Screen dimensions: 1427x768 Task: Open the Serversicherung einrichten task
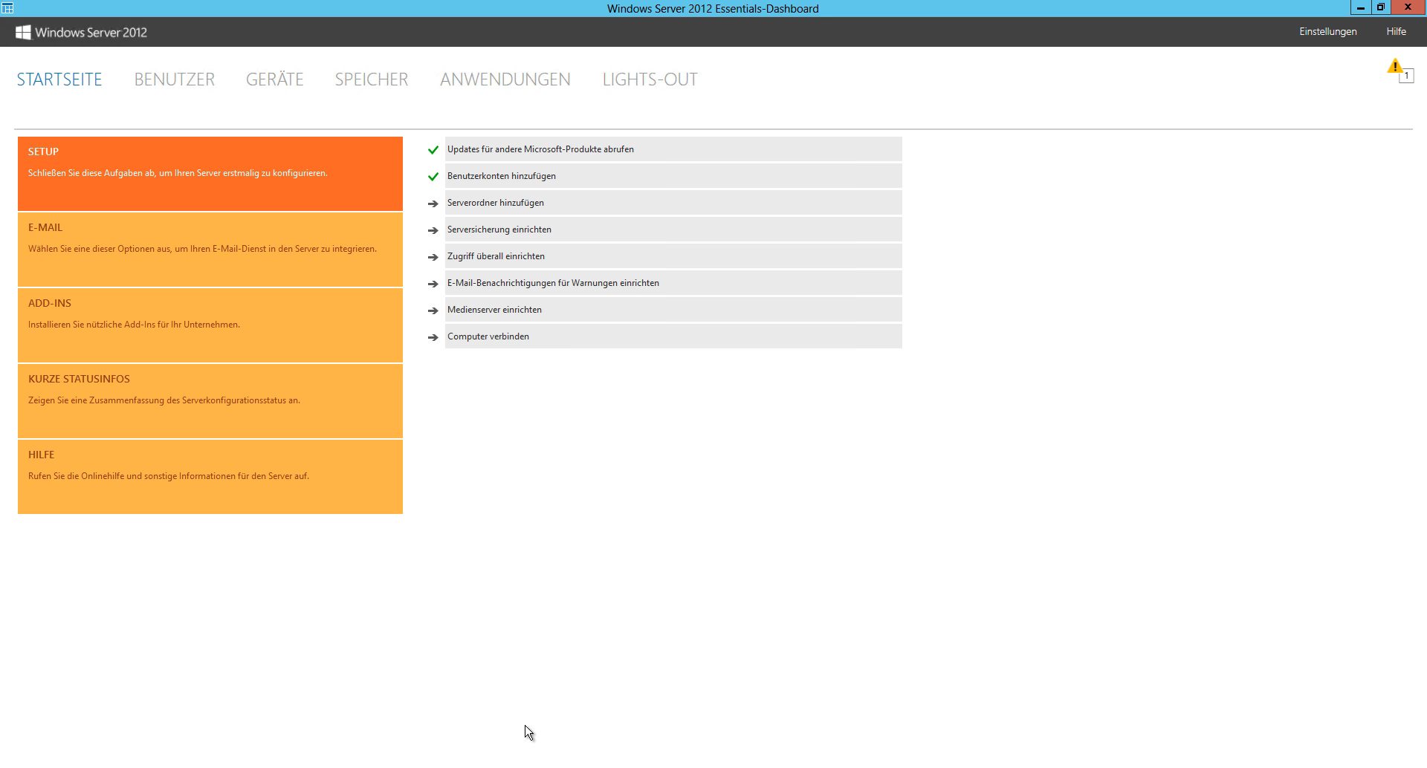(x=673, y=230)
